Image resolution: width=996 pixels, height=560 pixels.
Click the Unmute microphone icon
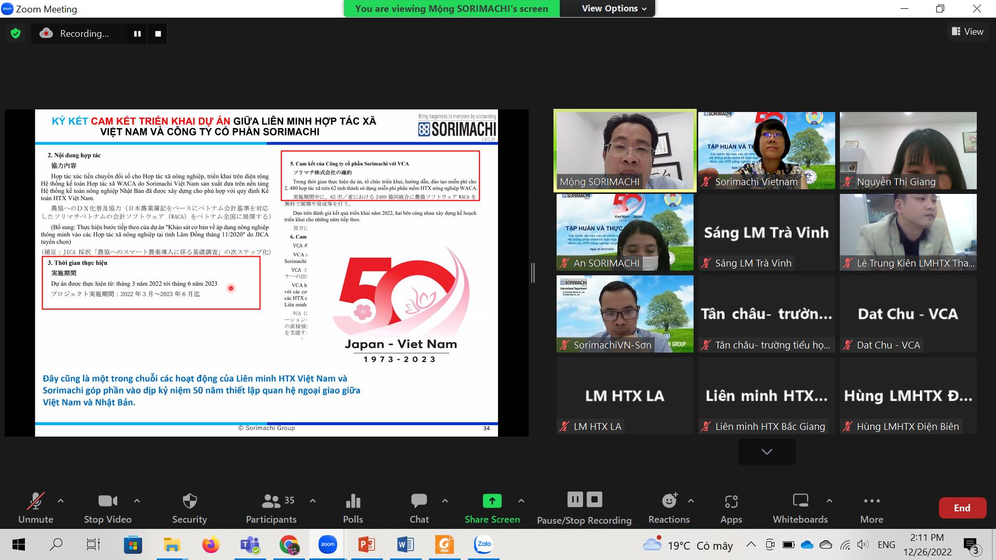coord(36,501)
